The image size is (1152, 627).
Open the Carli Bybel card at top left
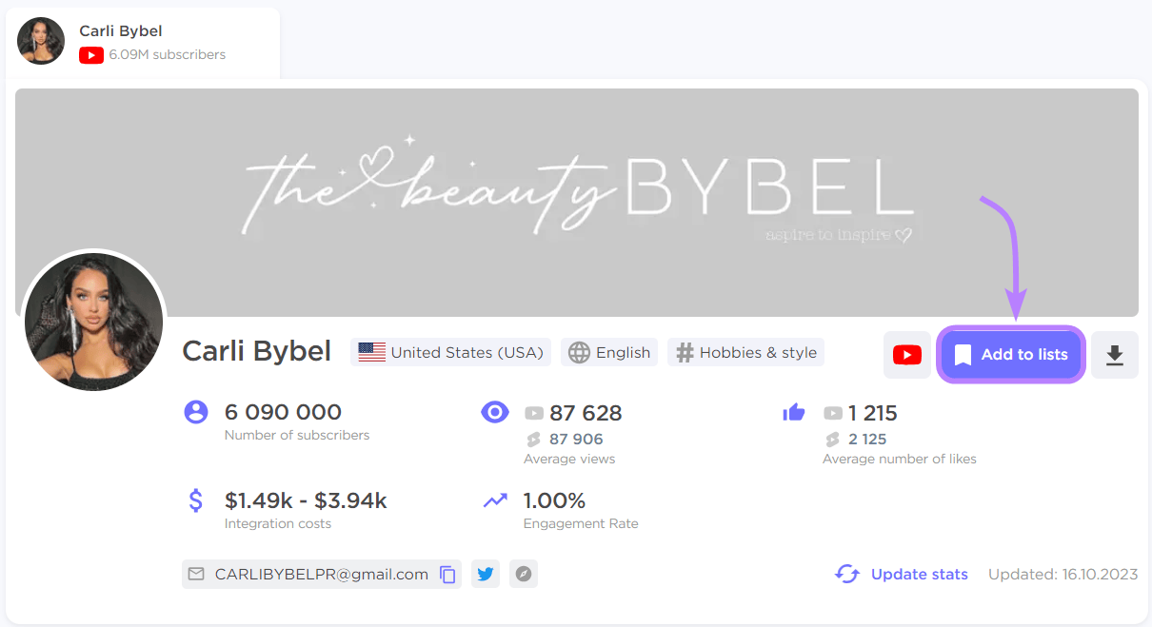click(141, 42)
